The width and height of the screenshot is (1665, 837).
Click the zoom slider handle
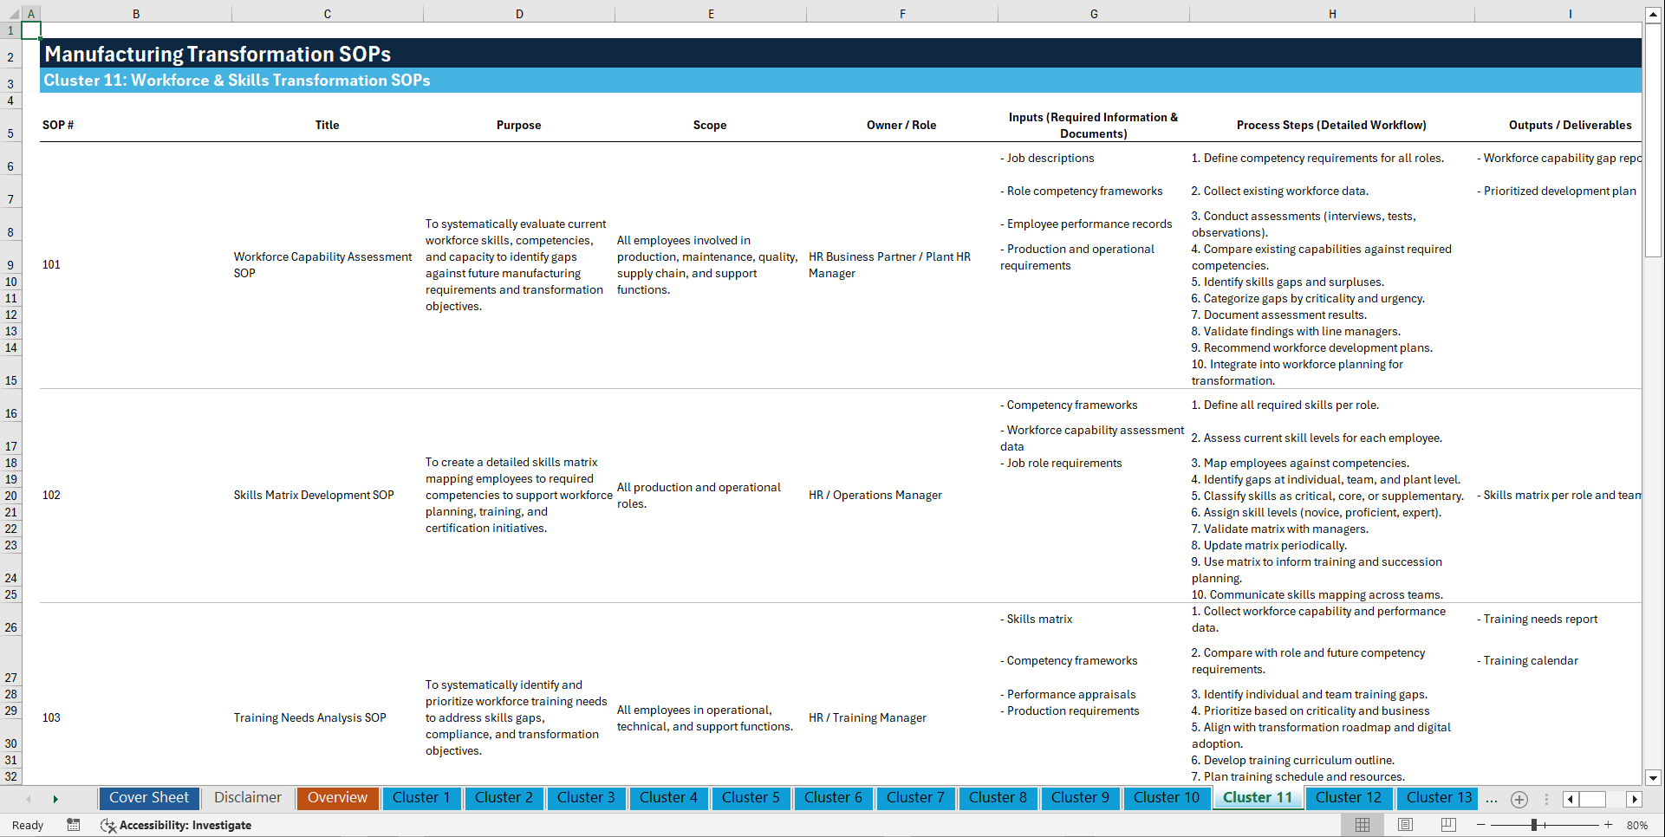pyautogui.click(x=1534, y=825)
